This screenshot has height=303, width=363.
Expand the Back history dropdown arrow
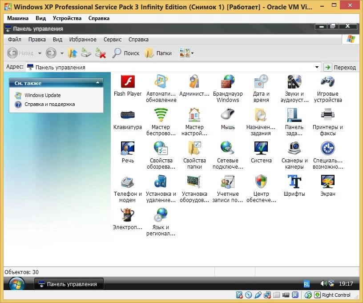pyautogui.click(x=40, y=53)
